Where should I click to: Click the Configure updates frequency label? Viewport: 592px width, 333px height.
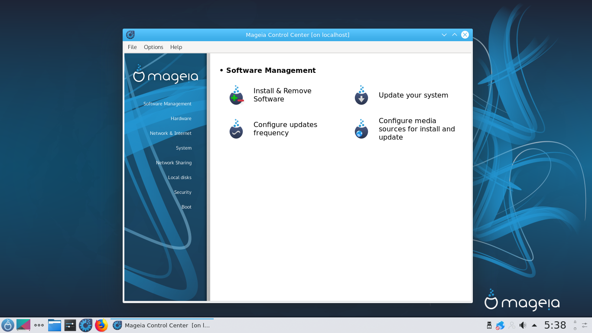click(x=285, y=129)
